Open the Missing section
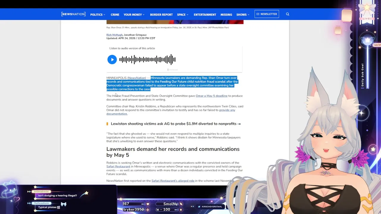The image size is (381, 214). coord(226,15)
